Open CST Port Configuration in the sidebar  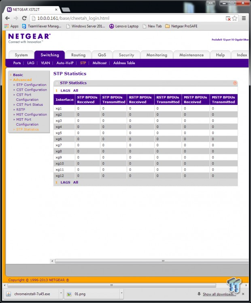coord(27,97)
